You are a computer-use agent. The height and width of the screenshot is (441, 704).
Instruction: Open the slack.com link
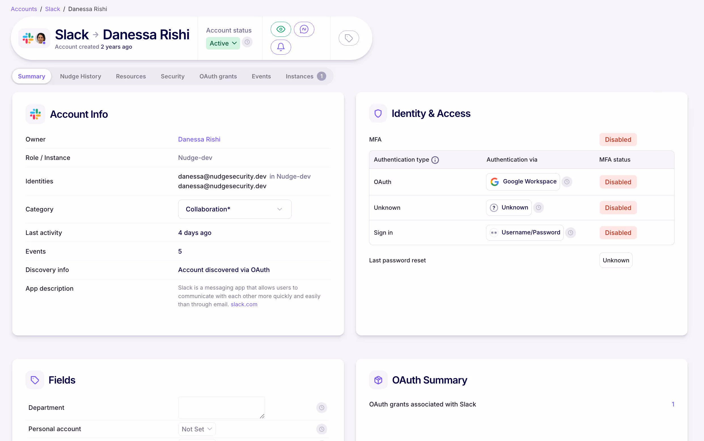[x=244, y=304]
